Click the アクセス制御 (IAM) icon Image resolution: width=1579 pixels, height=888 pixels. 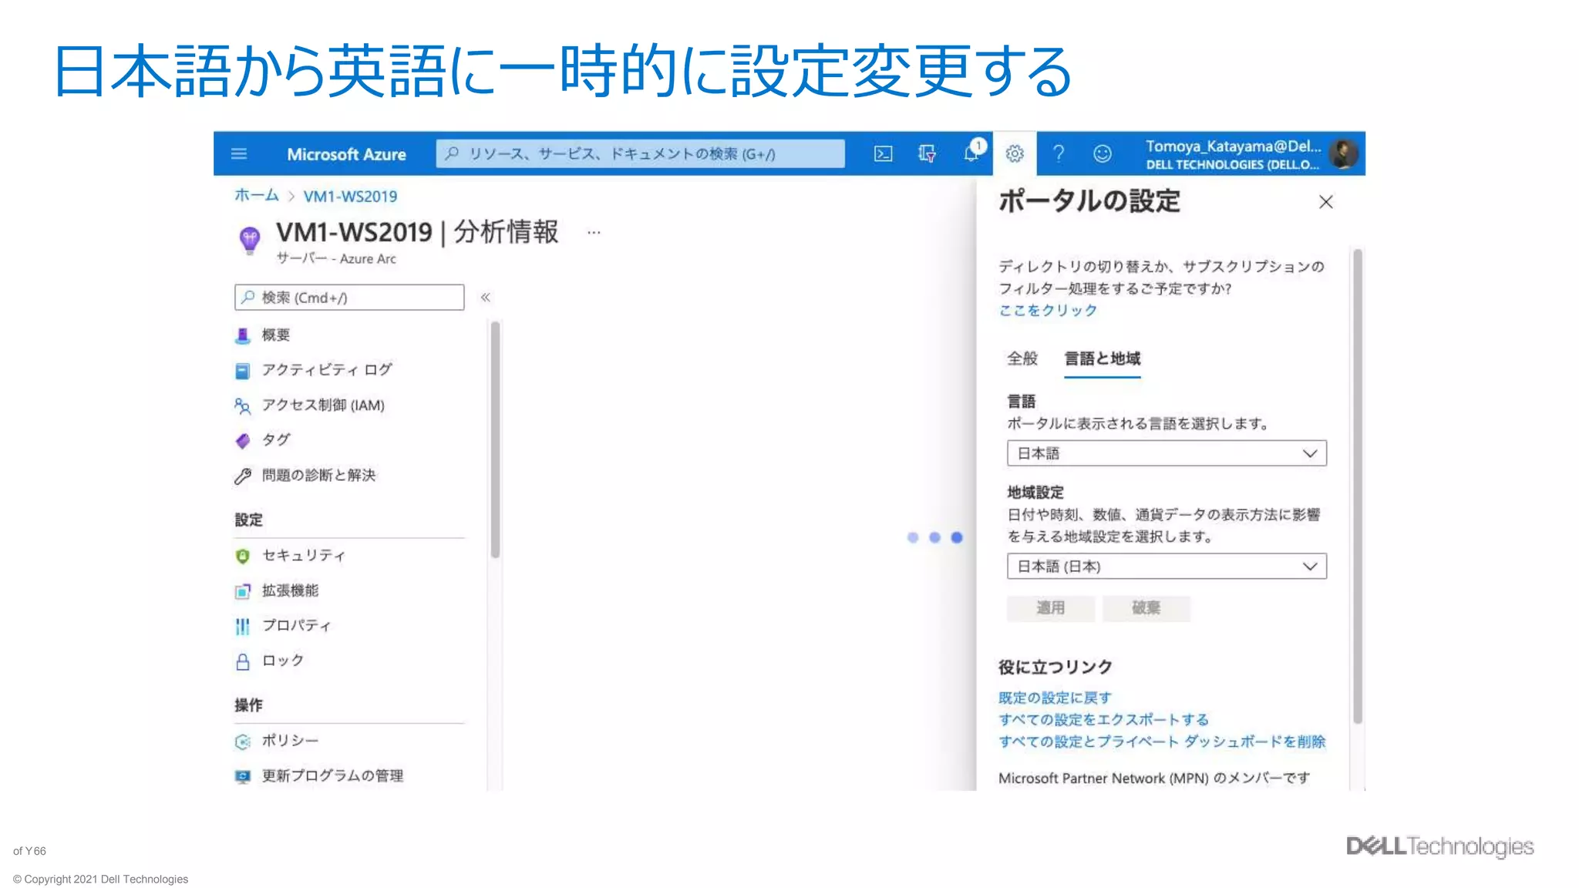(243, 405)
